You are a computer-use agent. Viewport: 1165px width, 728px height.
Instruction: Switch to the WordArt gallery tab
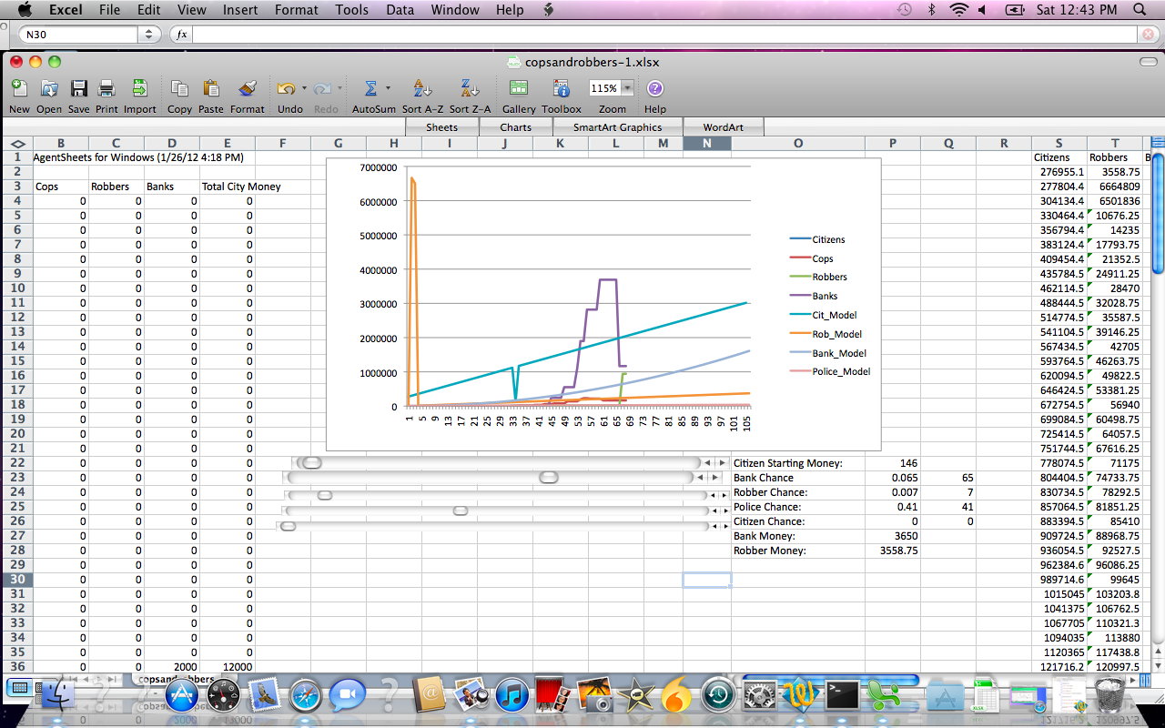pyautogui.click(x=724, y=126)
